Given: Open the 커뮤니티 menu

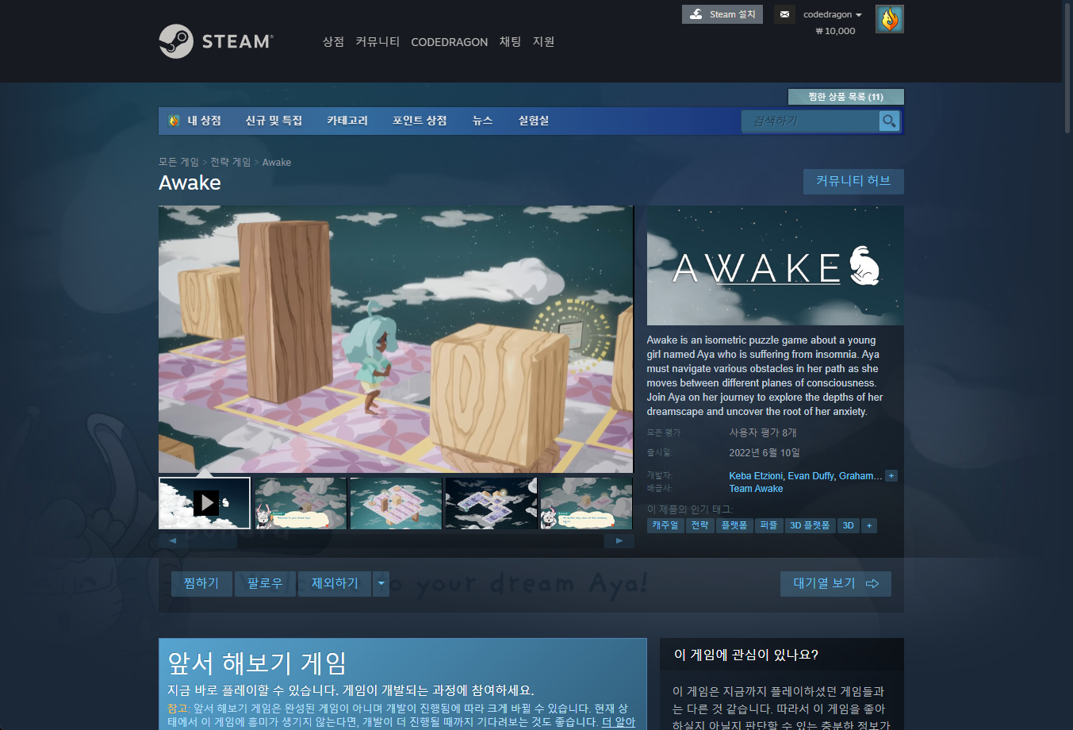Looking at the screenshot, I should pyautogui.click(x=377, y=41).
